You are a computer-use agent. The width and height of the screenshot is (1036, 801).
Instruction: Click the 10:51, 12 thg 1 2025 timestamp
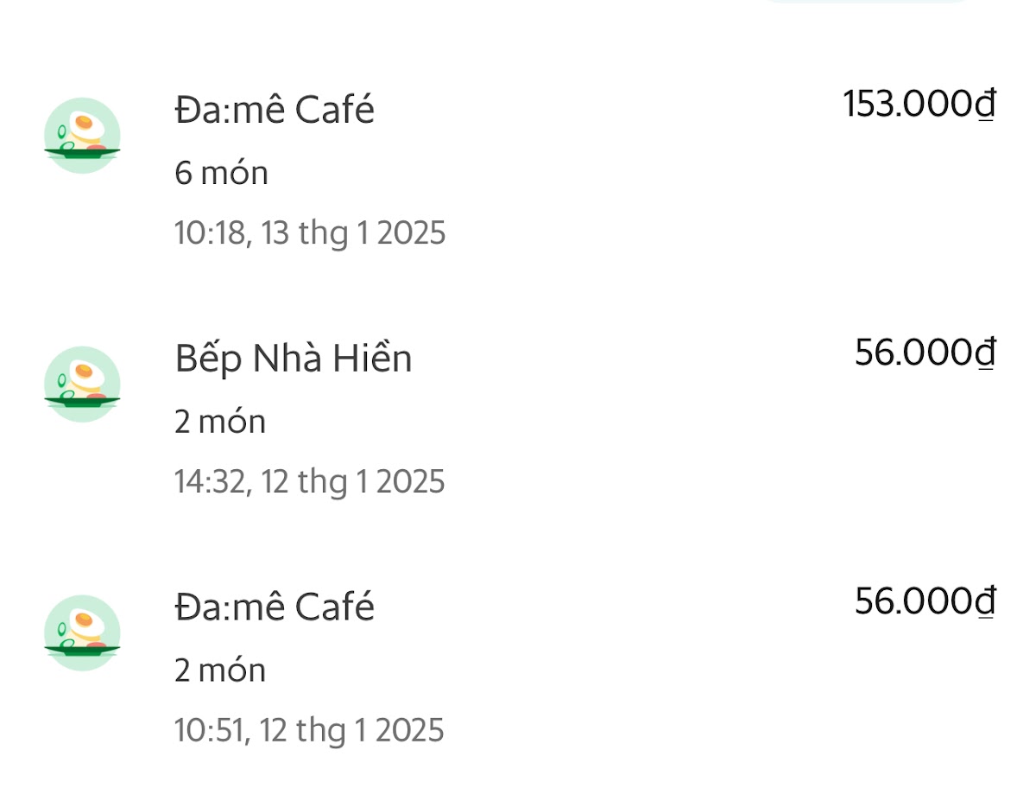click(x=309, y=731)
